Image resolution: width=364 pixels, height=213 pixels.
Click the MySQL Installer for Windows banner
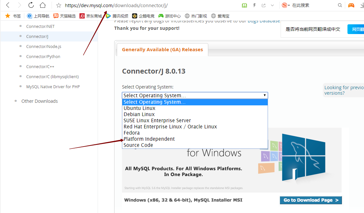(232, 171)
